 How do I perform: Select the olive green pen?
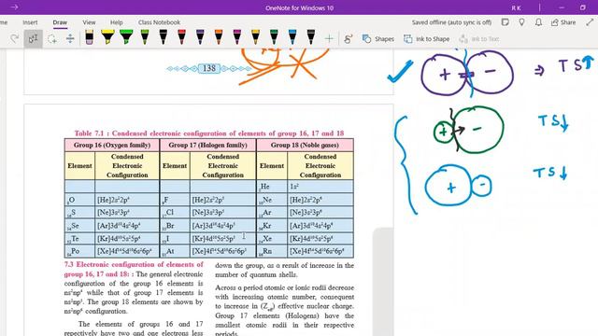(x=145, y=37)
